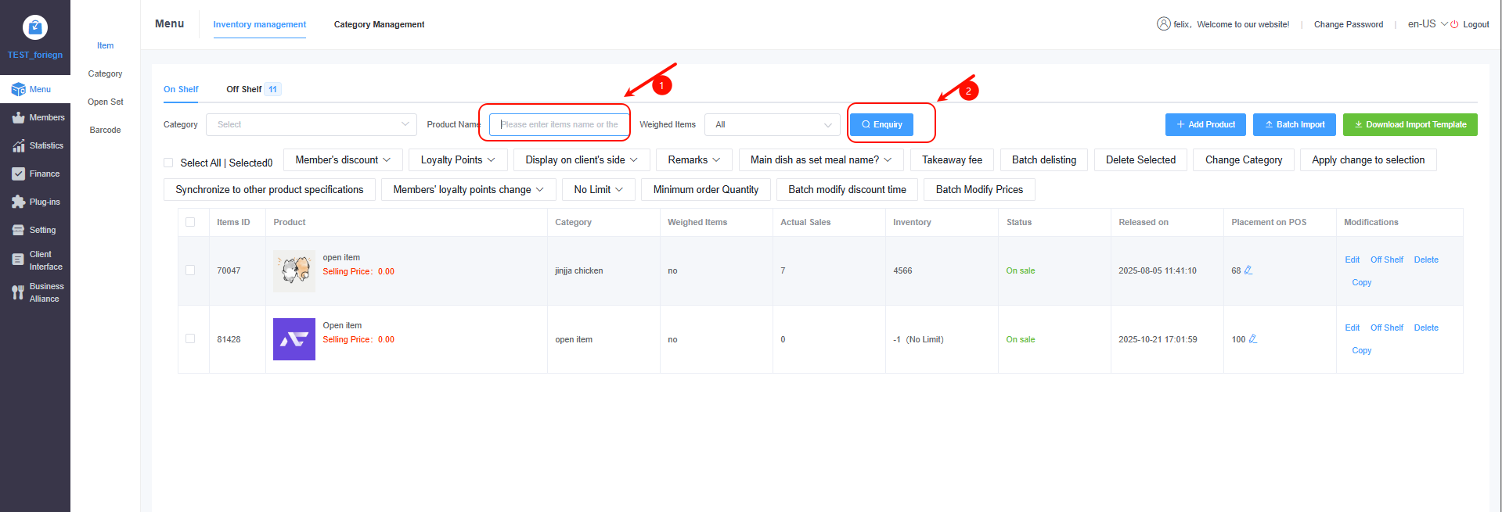Click the Setting icon in sidebar
Viewport: 1502px width, 512px height.
pyautogui.click(x=18, y=231)
